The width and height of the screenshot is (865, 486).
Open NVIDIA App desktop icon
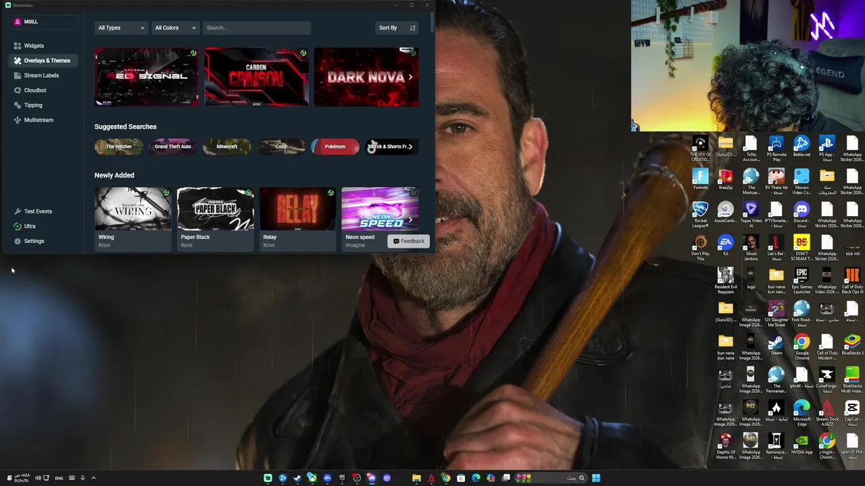801,445
